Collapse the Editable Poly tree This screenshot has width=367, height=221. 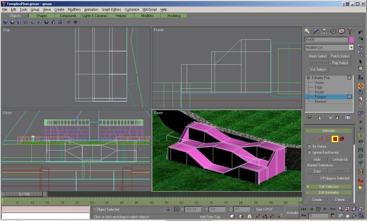pos(308,78)
